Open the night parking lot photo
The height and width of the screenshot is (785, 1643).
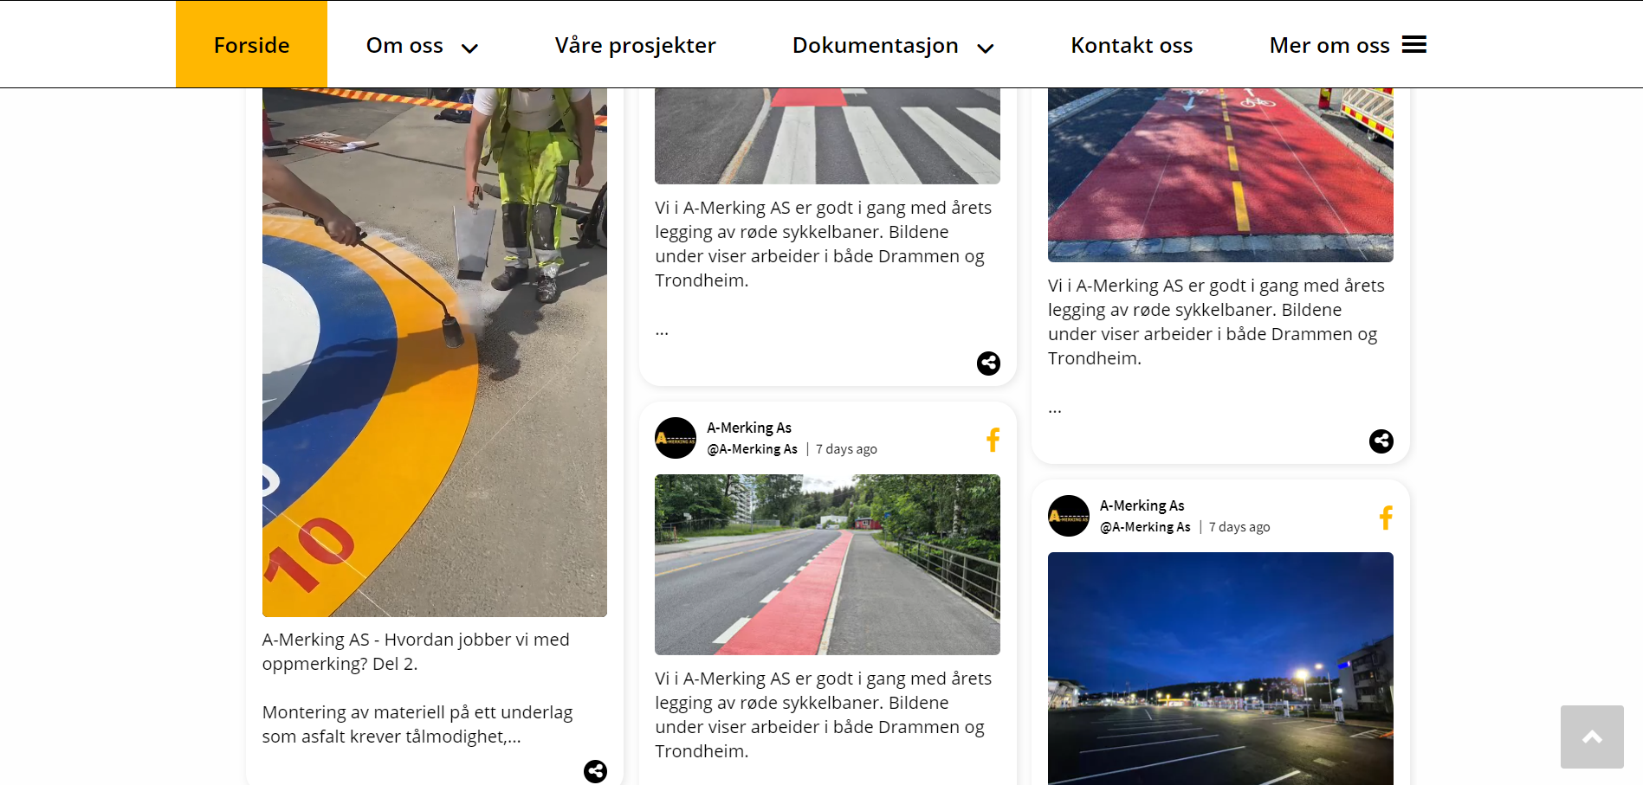[1220, 668]
